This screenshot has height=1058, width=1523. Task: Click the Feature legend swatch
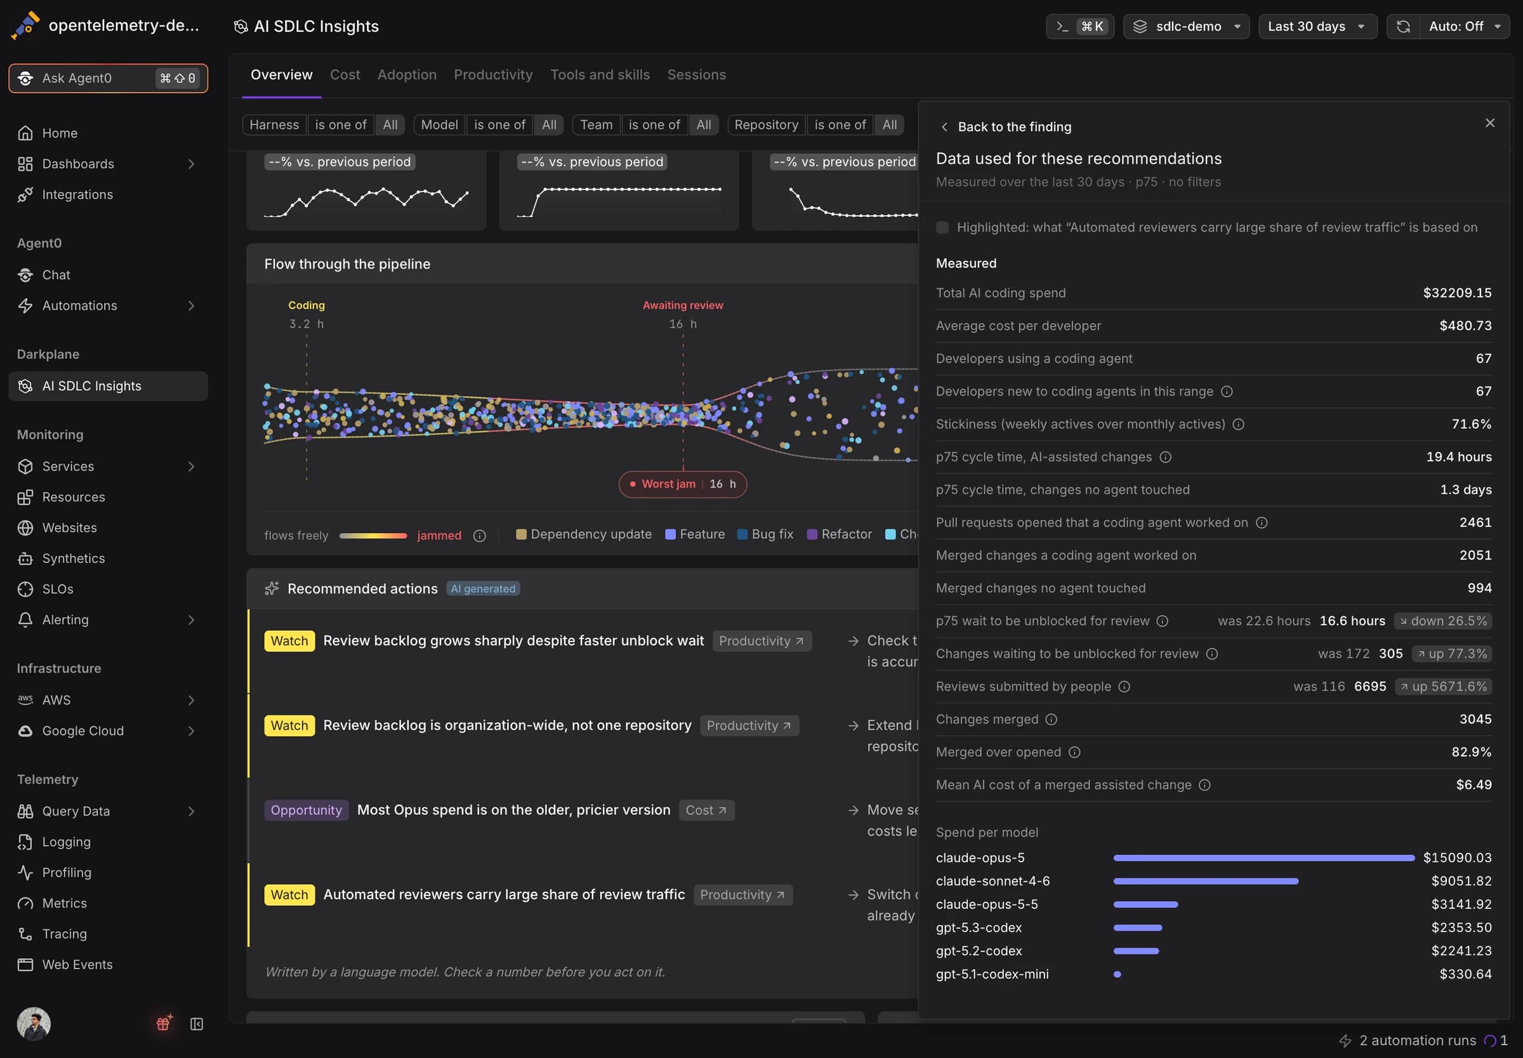[x=670, y=534]
